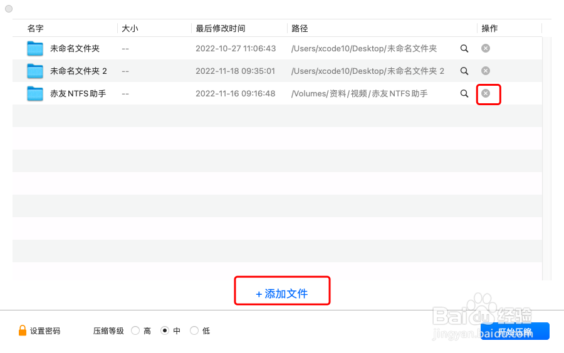Reveal 未命名文件夹 with its magnifier icon
Screen dimensions: 564x353
coord(464,48)
